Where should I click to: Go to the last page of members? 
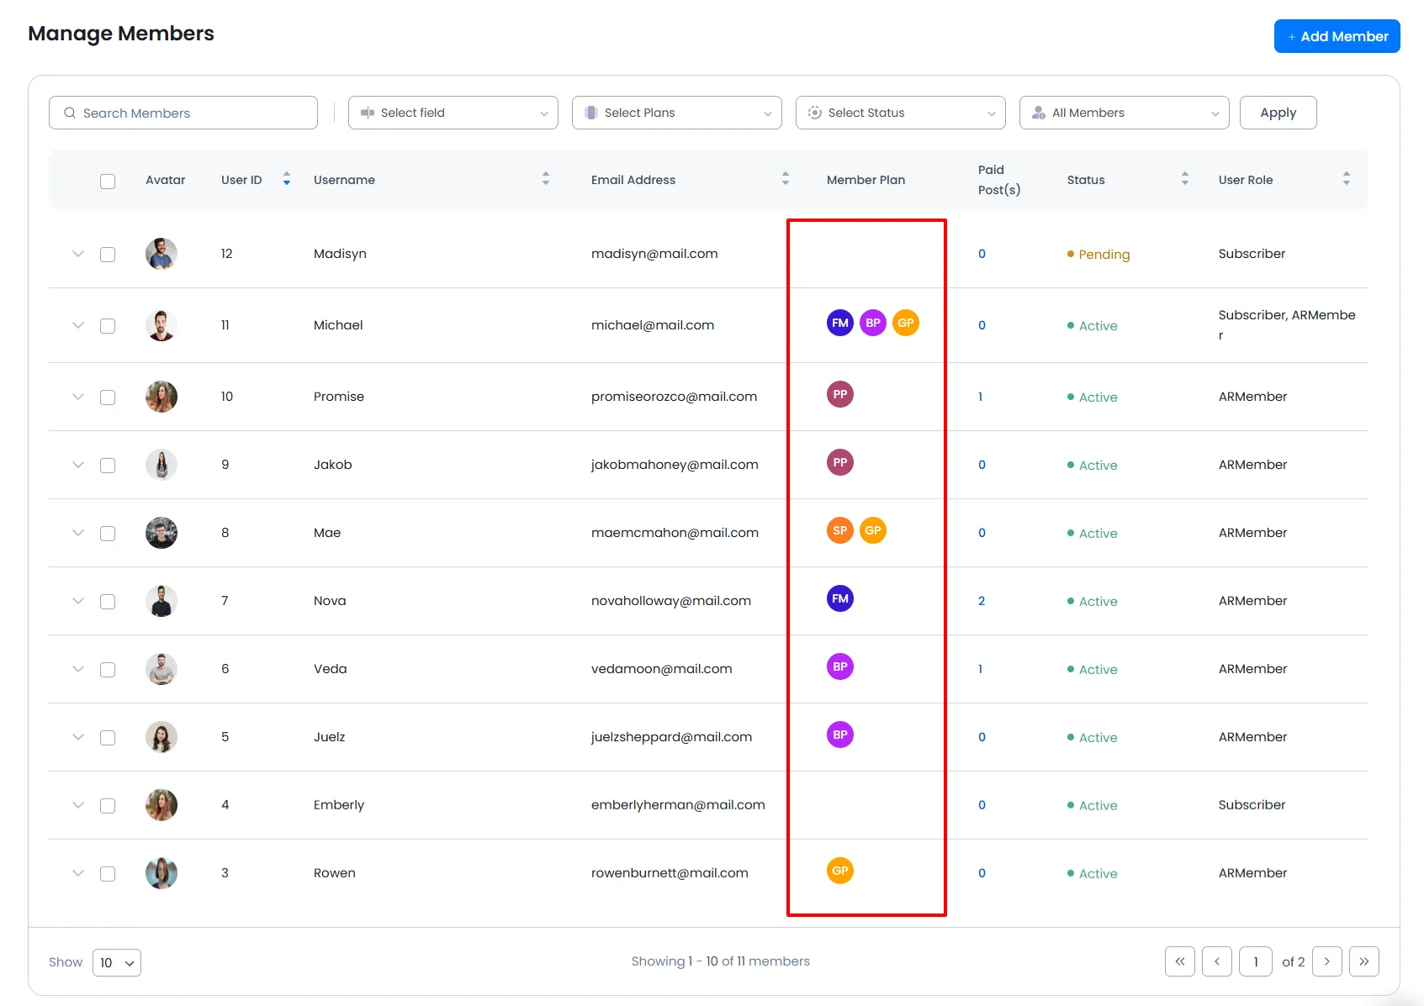[x=1363, y=961]
